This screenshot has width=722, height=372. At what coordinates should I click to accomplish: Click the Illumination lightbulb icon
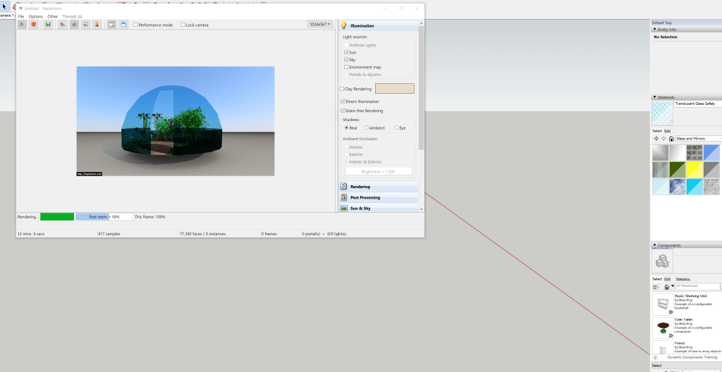(344, 25)
